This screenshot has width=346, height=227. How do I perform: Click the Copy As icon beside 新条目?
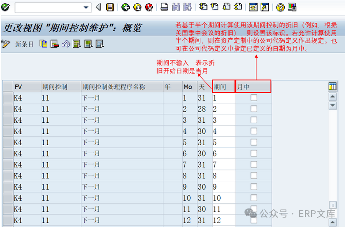point(43,44)
